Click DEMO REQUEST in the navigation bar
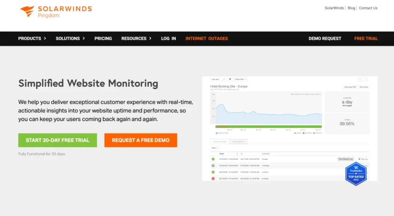The height and width of the screenshot is (216, 394). pos(325,38)
